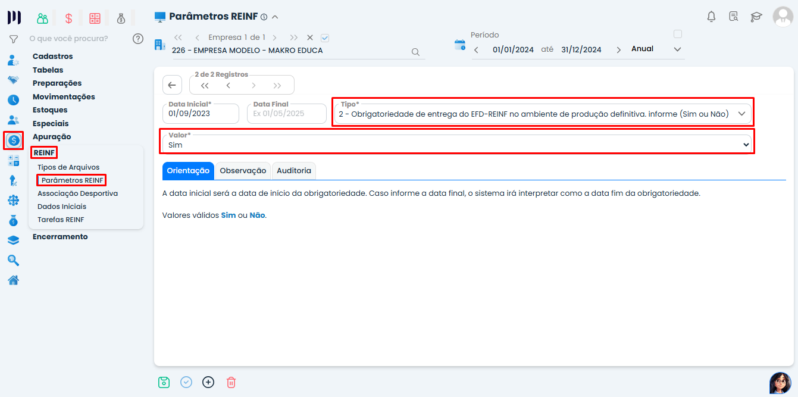Open Associação Desportiva submenu item

77,193
